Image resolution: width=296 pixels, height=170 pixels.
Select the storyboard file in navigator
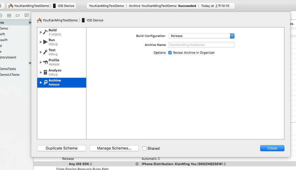coord(8,57)
